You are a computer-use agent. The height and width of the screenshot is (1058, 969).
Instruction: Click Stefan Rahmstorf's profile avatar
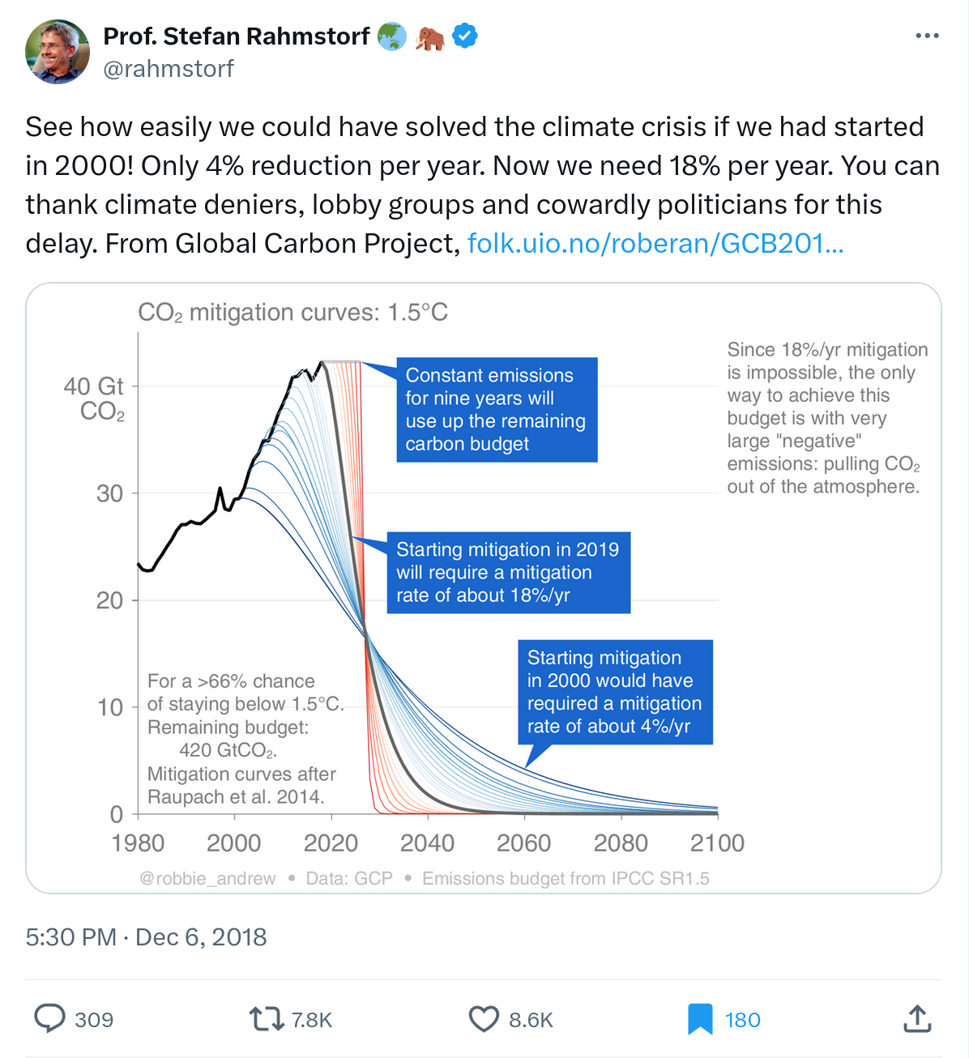(x=58, y=52)
